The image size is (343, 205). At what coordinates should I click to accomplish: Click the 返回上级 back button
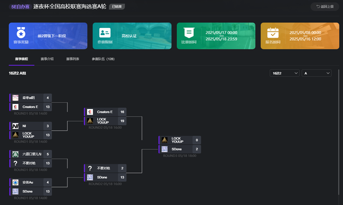[325, 6]
